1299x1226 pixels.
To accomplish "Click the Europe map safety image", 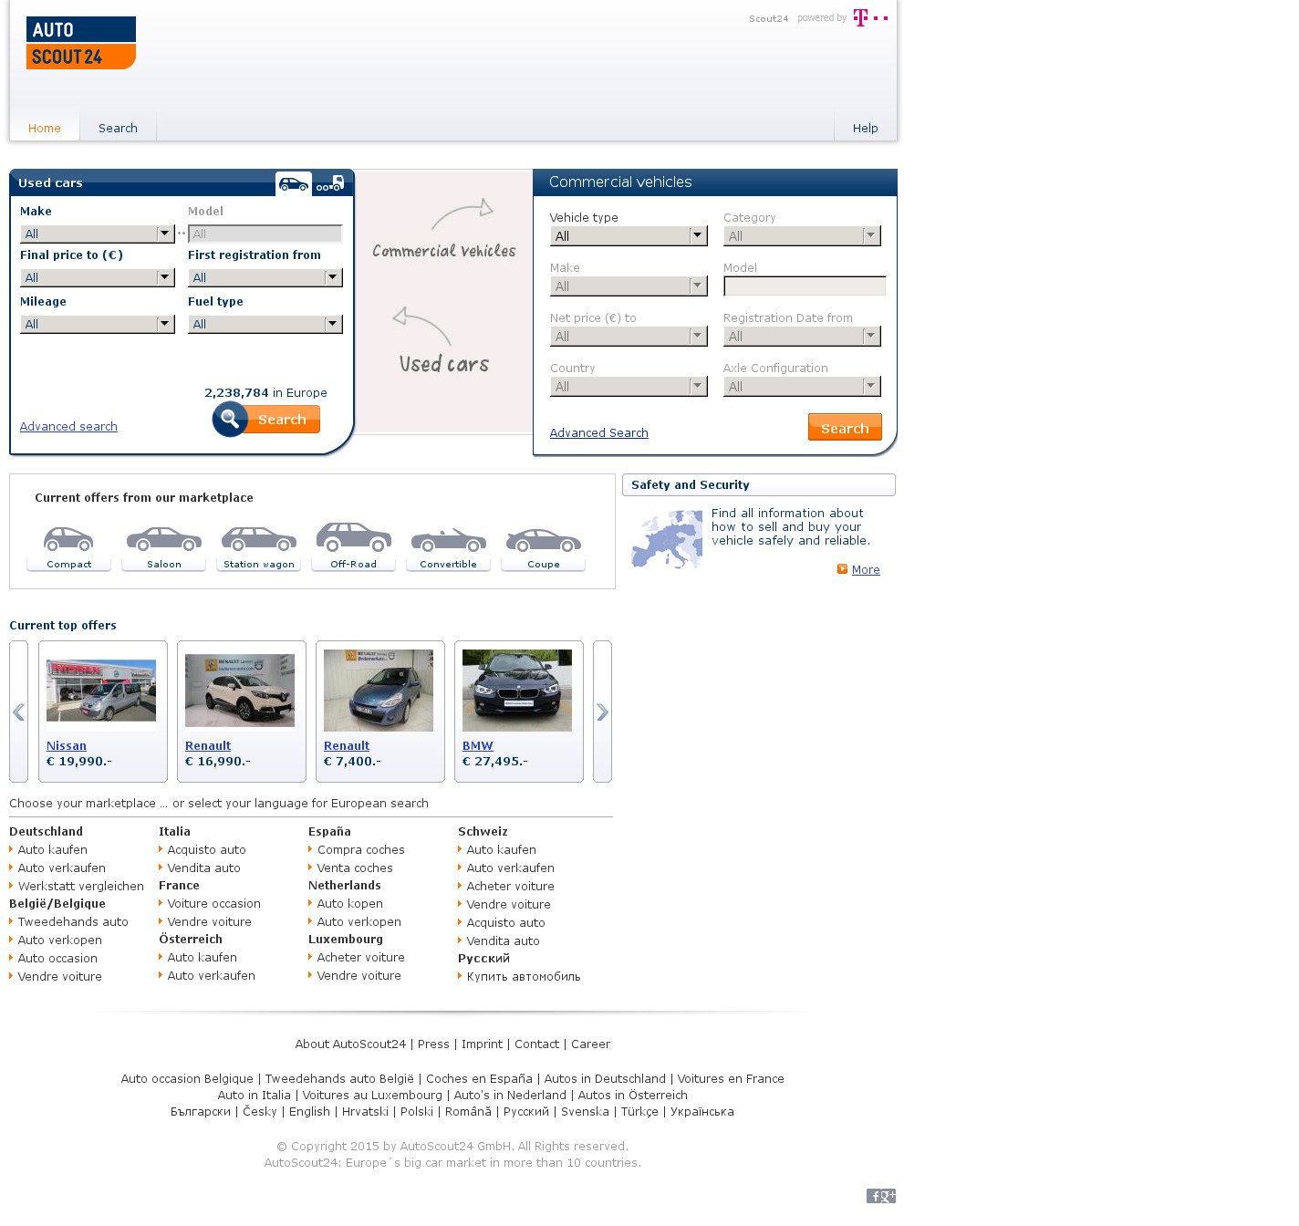I will (x=667, y=540).
